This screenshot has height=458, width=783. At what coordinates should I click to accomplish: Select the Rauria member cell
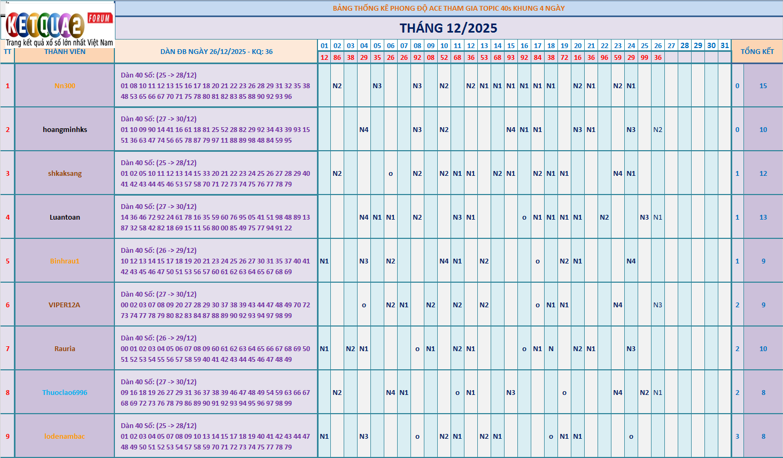pos(65,349)
